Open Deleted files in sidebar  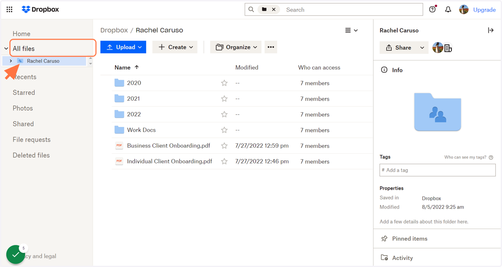pos(31,155)
